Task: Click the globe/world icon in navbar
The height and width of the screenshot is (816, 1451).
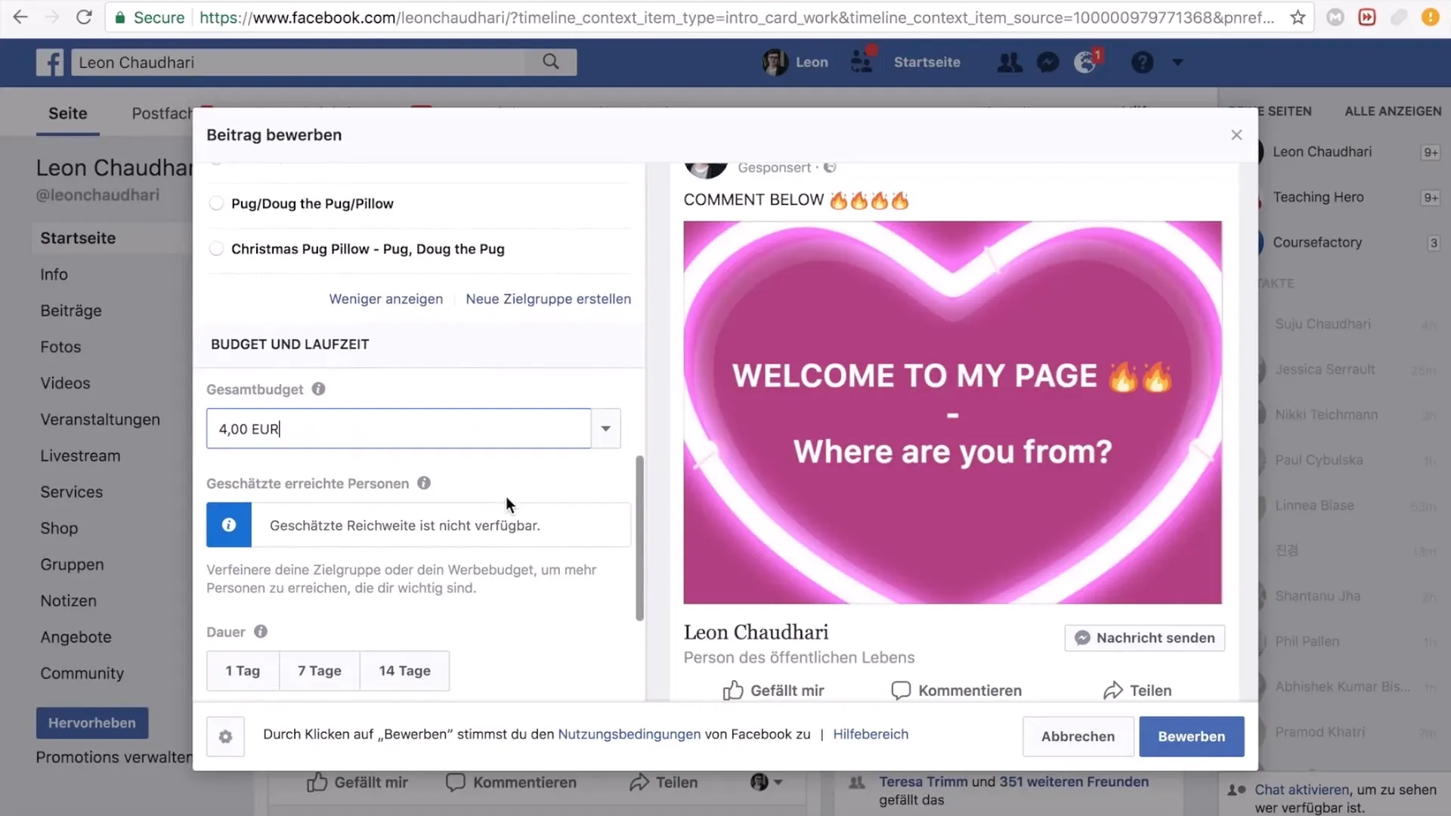Action: point(1087,62)
